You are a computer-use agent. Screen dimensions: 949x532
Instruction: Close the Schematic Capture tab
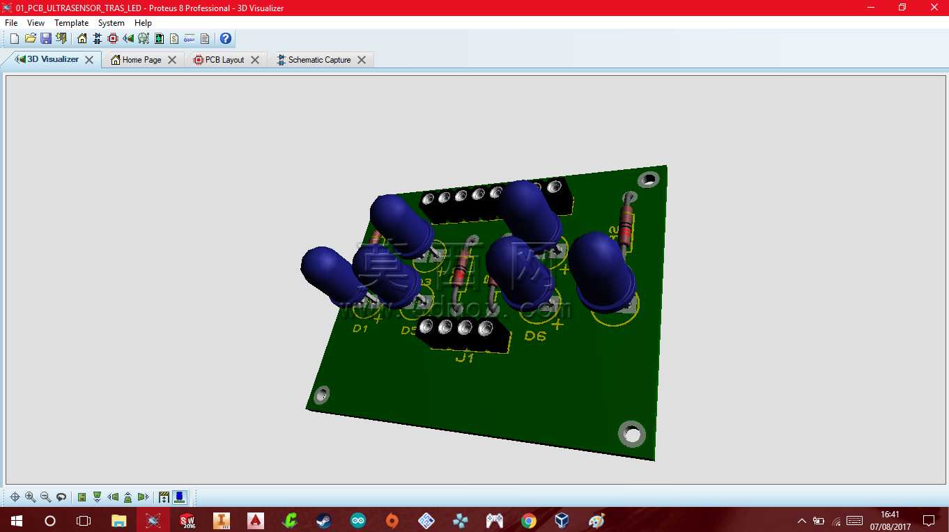pos(362,60)
